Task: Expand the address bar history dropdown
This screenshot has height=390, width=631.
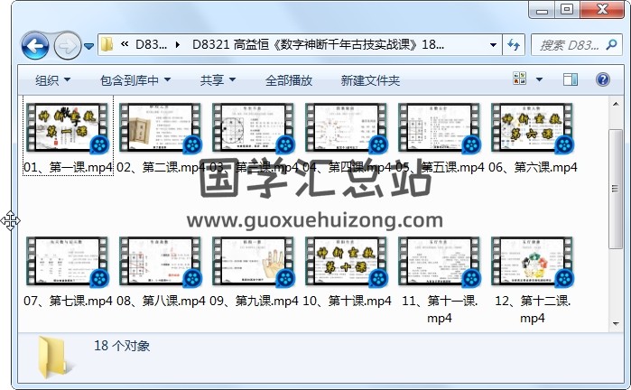Action: point(493,44)
